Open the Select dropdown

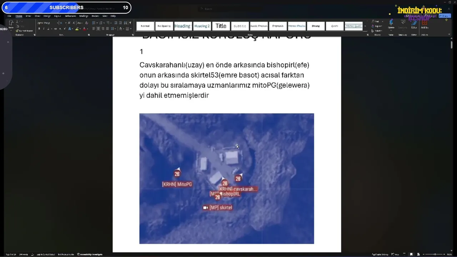tap(377, 31)
